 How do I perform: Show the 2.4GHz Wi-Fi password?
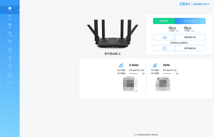pyautogui.click(x=143, y=74)
